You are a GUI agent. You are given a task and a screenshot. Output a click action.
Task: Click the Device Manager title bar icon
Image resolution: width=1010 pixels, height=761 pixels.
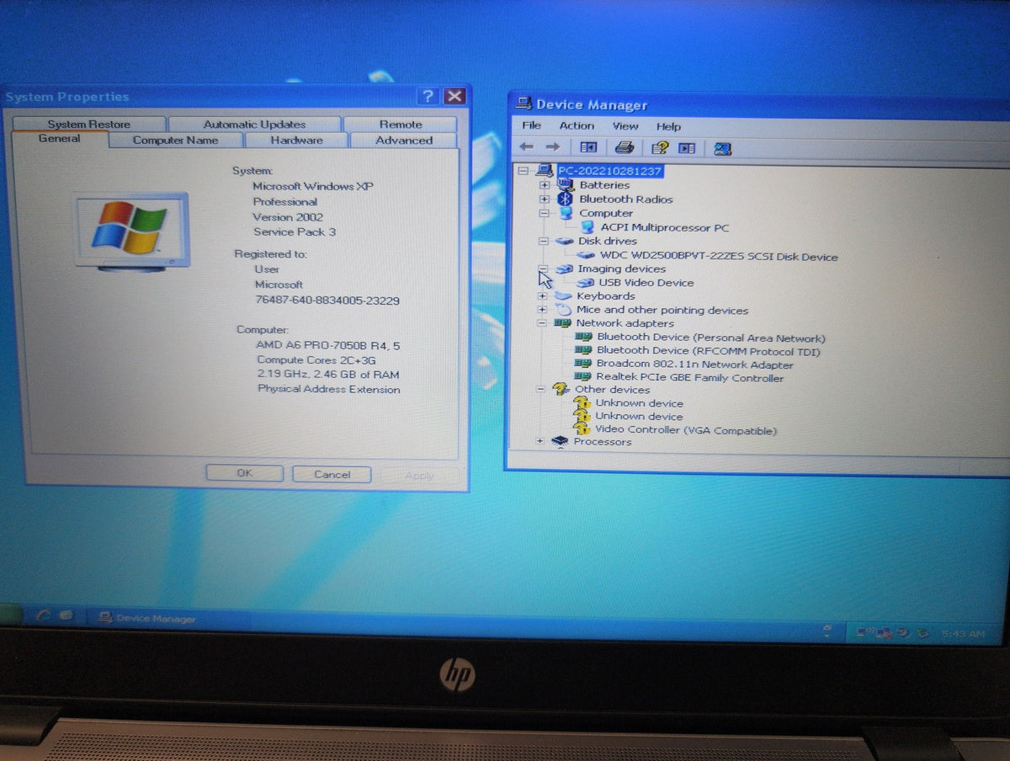point(524,104)
